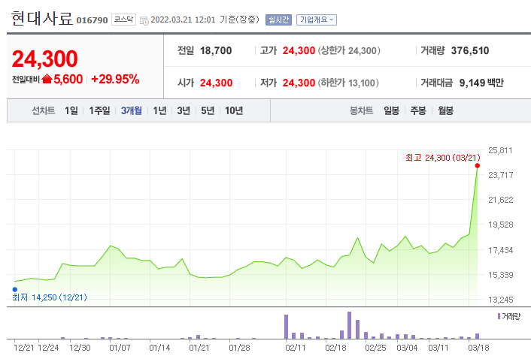
Task: Click the 현대사료 stock name title
Action: [41, 18]
